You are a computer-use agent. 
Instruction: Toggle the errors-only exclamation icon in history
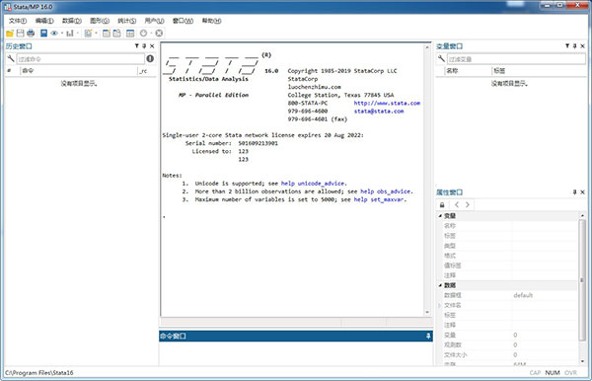click(x=150, y=58)
